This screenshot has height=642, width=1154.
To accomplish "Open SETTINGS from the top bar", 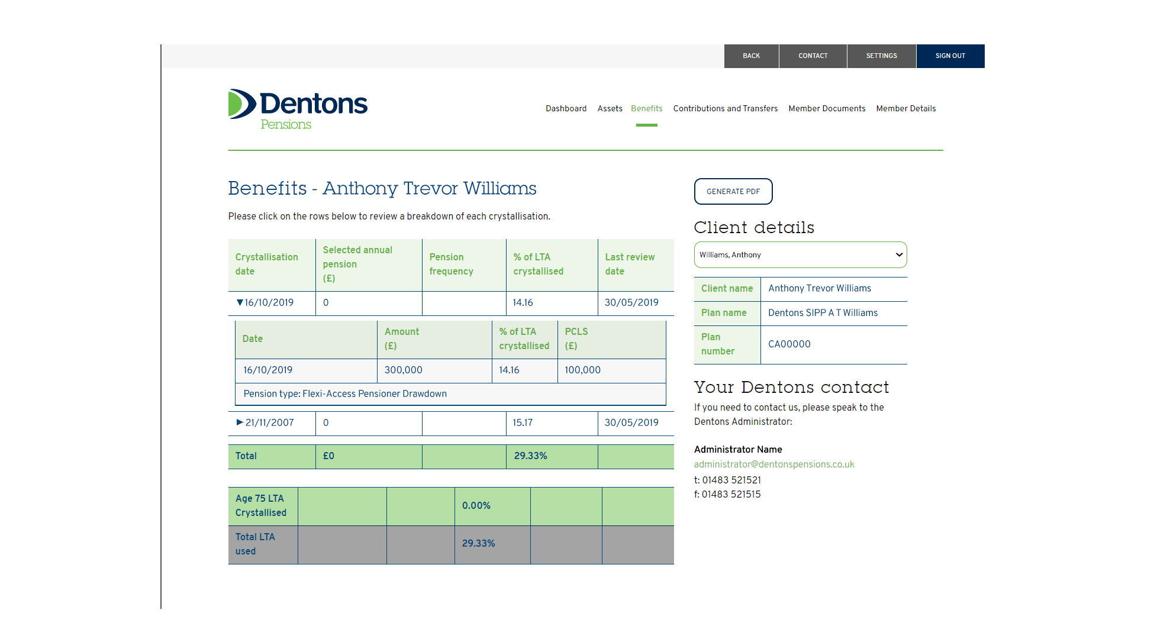I will tap(881, 56).
